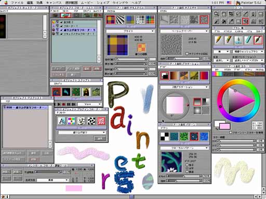Select last pattern type radio button
The width and height of the screenshot is (266, 199).
(x=187, y=172)
